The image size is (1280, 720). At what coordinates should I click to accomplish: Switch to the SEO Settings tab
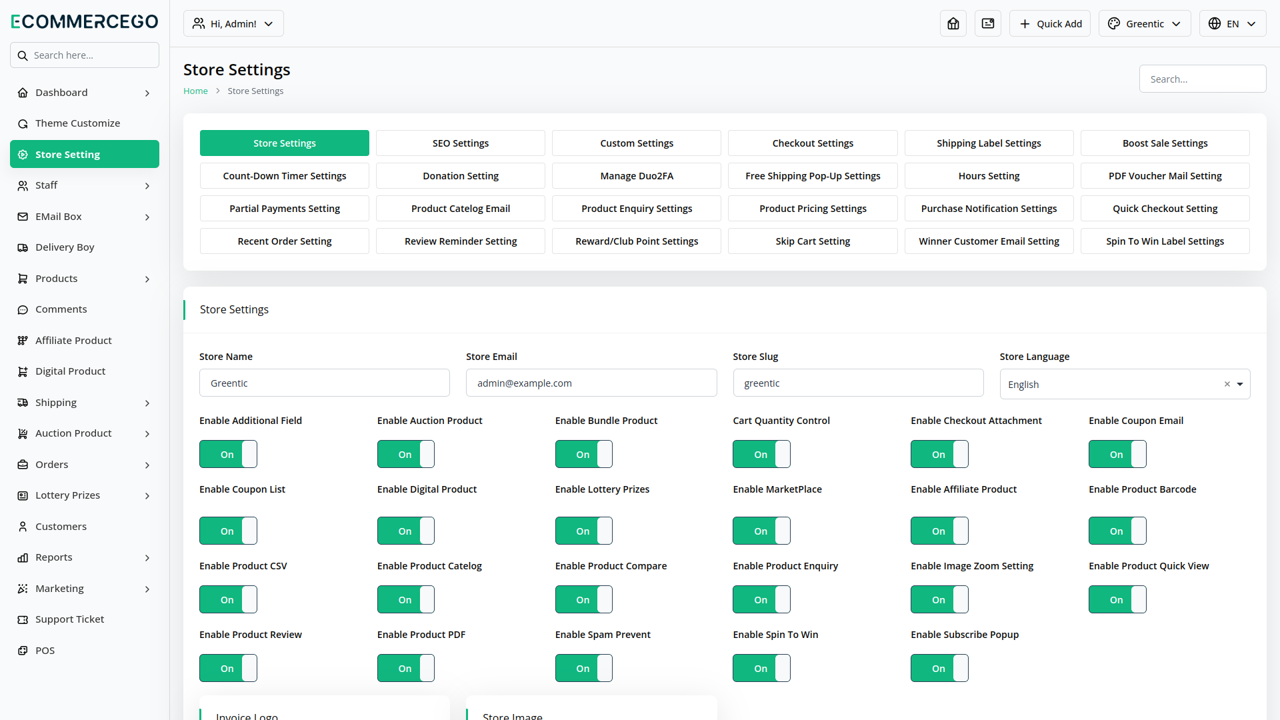click(x=461, y=143)
